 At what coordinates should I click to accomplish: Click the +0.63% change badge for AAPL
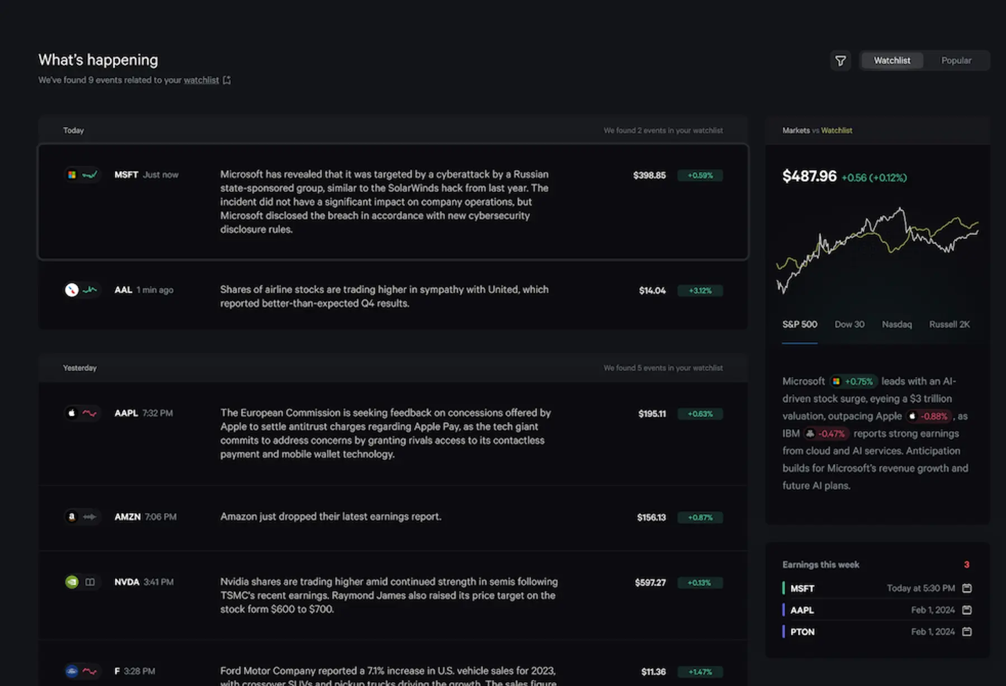[x=700, y=414]
